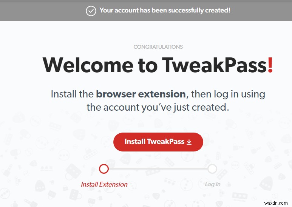Click the step progress line between circles

click(158, 169)
